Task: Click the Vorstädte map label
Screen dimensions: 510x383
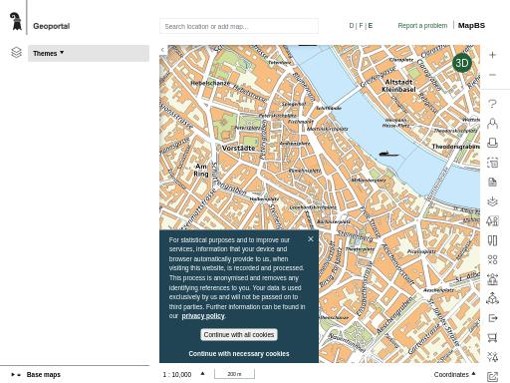Action: tap(238, 149)
